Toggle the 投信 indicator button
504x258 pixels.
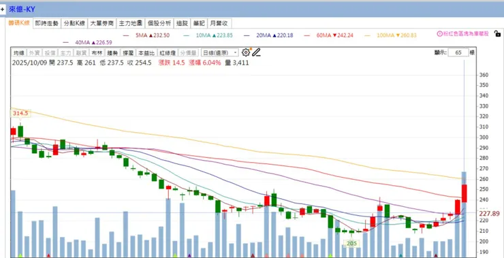click(x=50, y=52)
